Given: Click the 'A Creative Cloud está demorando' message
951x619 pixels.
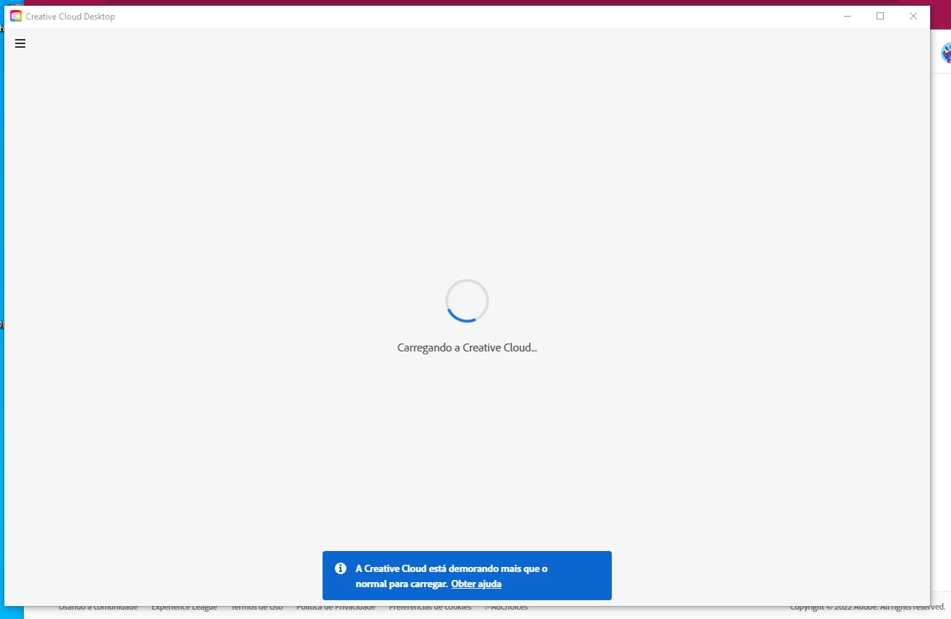Looking at the screenshot, I should (451, 576).
